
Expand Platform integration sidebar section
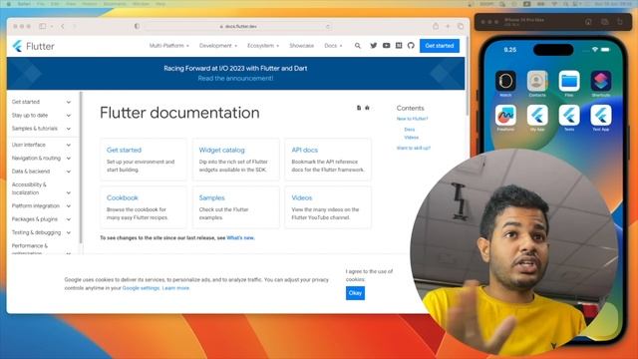(41, 206)
